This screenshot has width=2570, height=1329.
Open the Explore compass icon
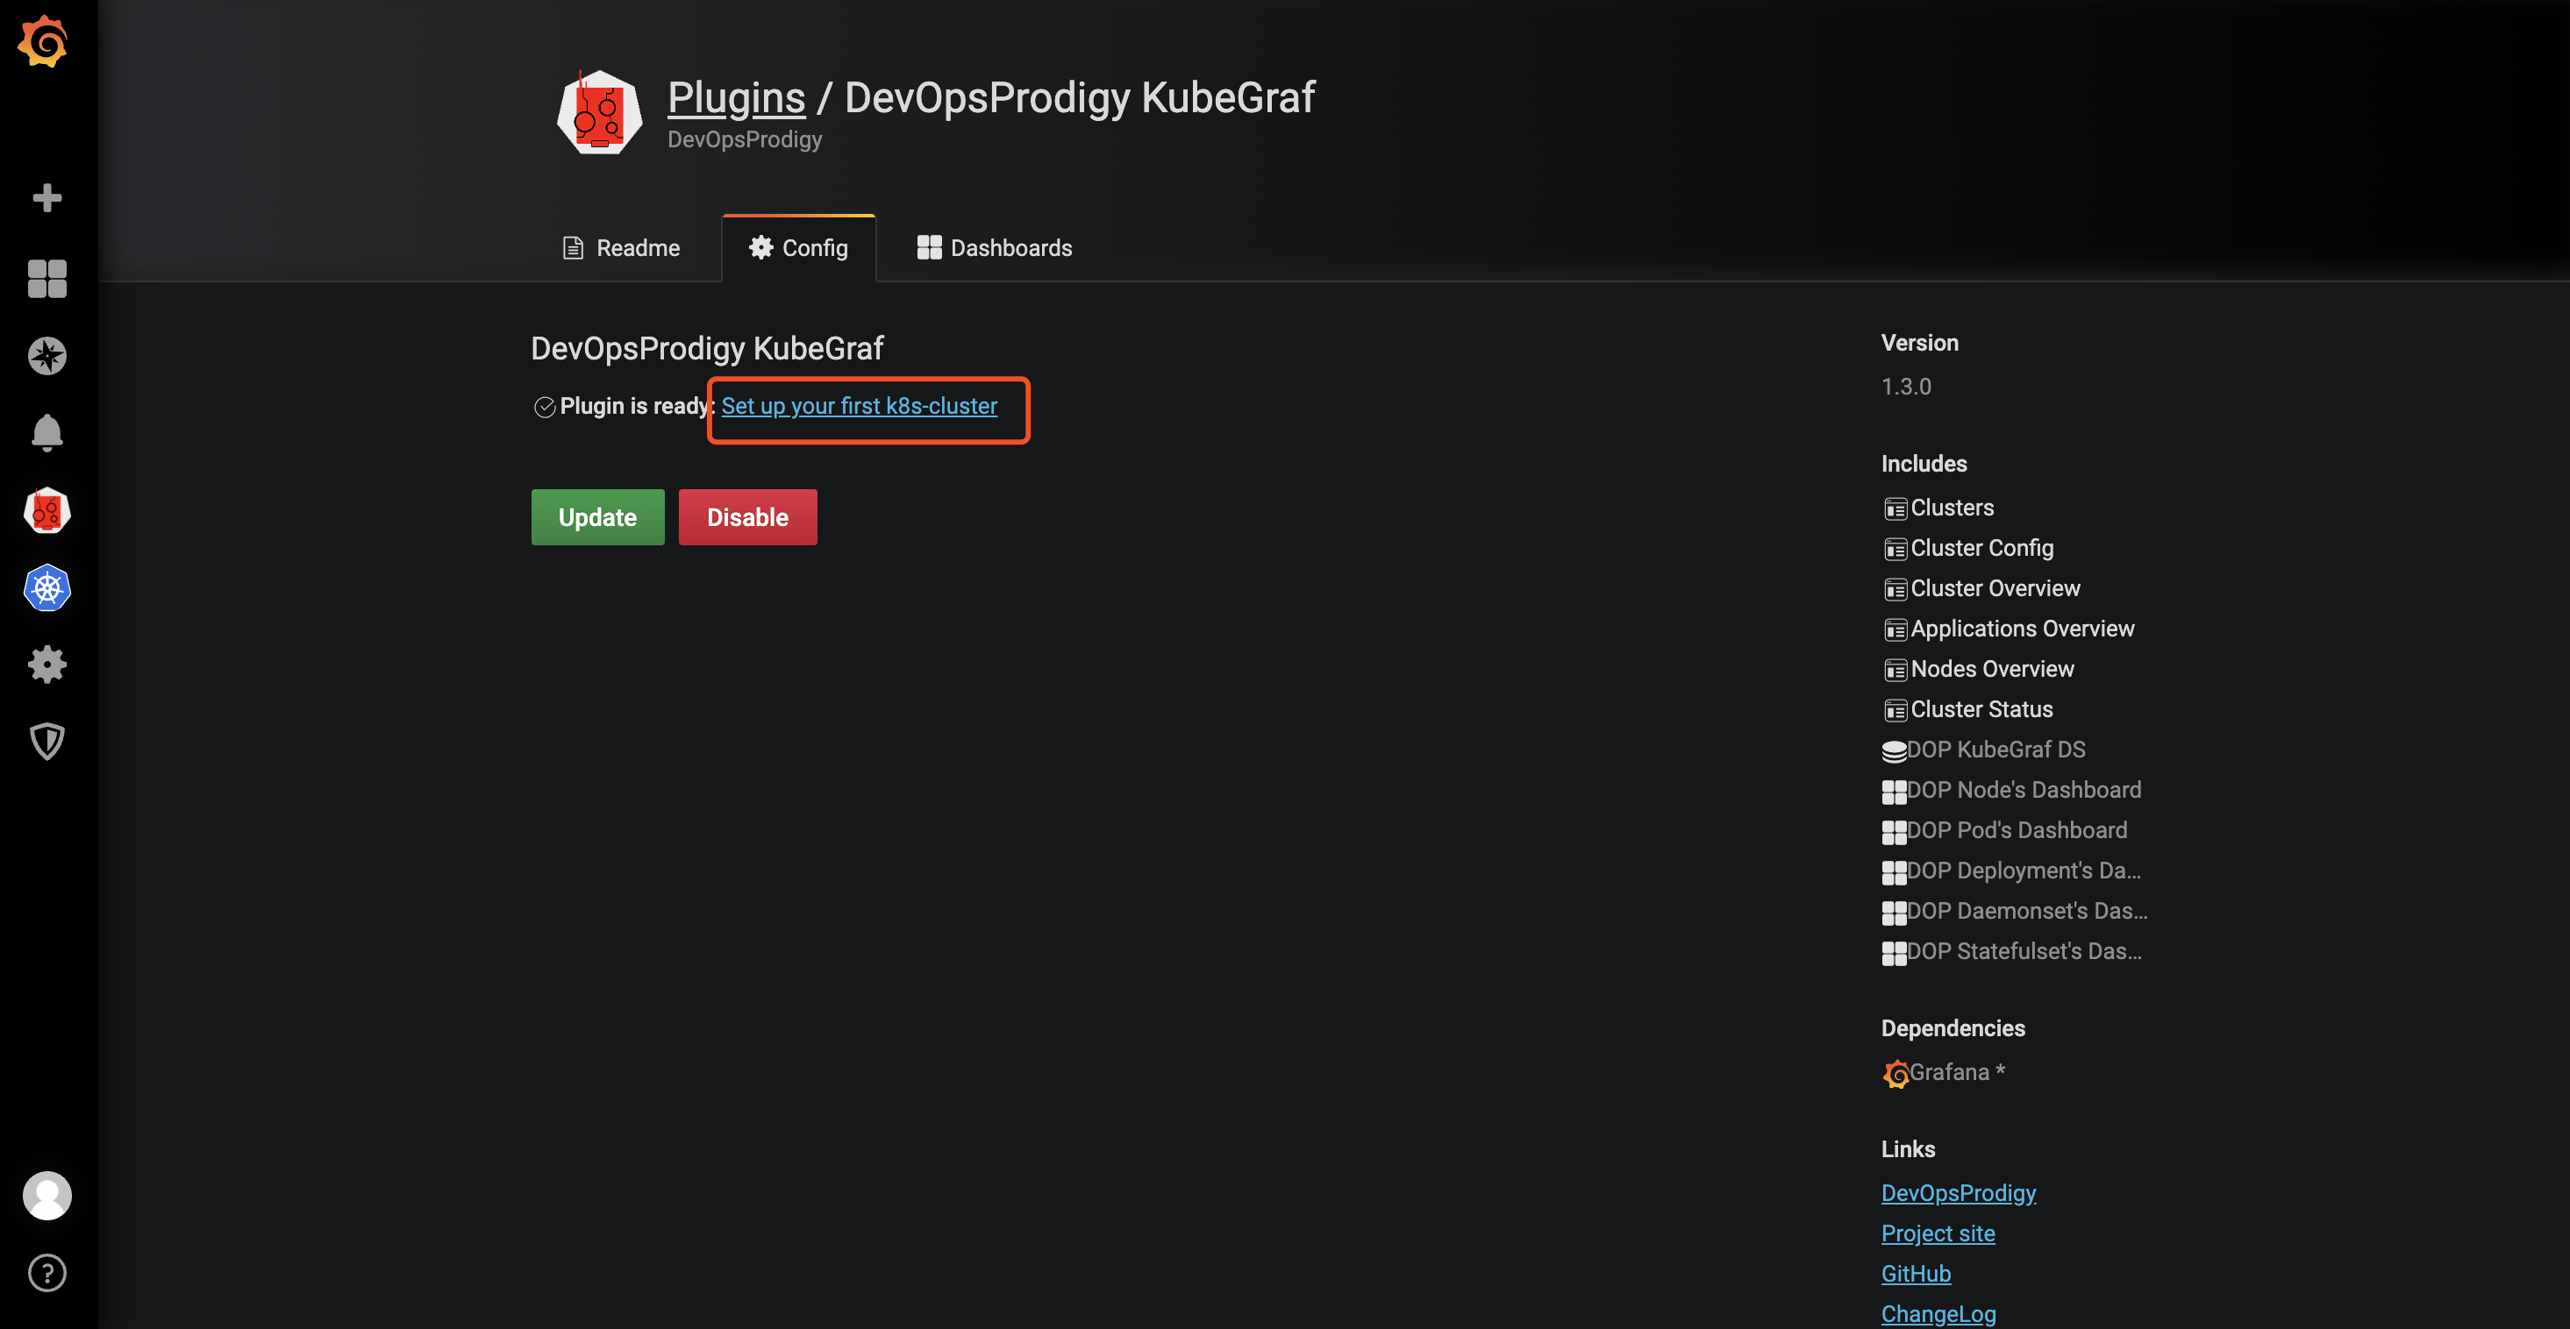click(x=46, y=356)
